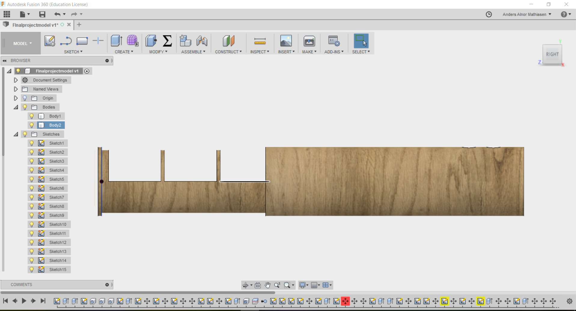
Task: Select the Line sketch tool
Action: [x=66, y=41]
